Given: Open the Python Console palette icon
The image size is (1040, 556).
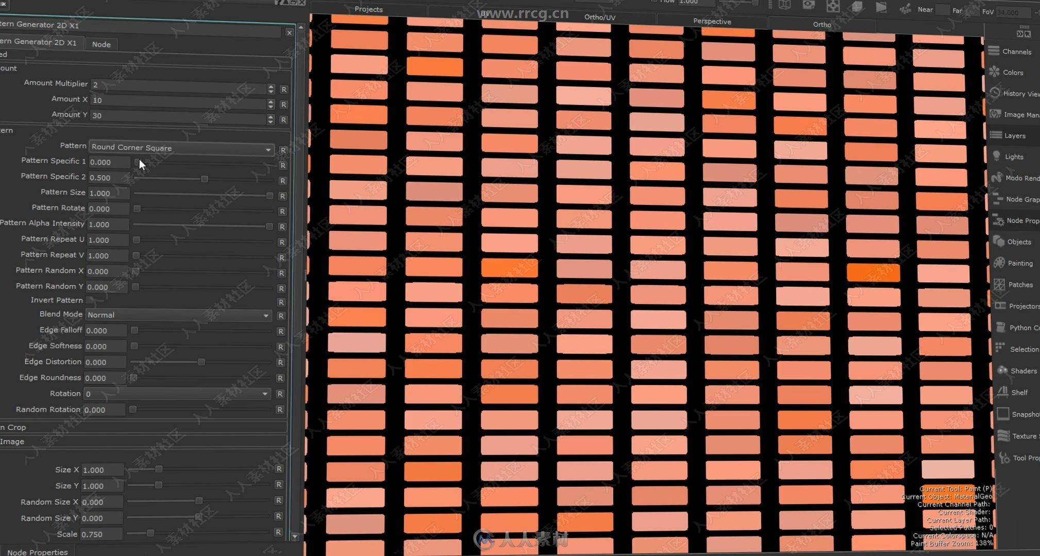Looking at the screenshot, I should click(1001, 327).
